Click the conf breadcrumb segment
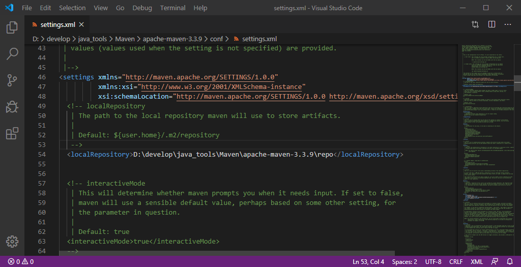 click(x=216, y=39)
